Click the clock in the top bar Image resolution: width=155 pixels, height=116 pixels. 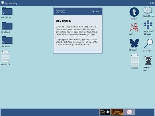tap(152, 3)
